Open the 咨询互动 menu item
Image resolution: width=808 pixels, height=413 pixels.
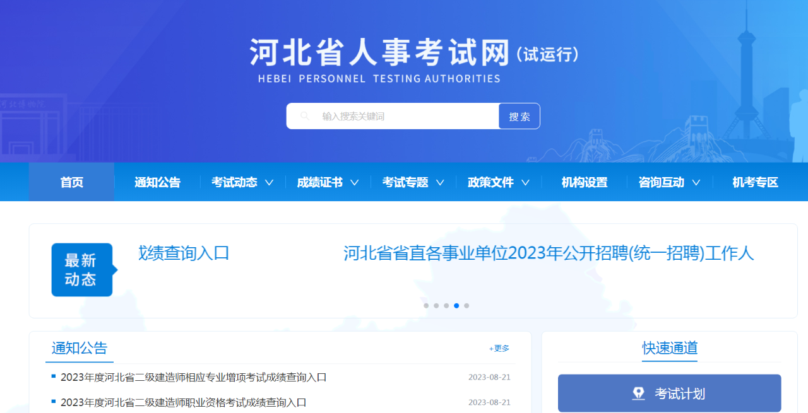(x=662, y=182)
